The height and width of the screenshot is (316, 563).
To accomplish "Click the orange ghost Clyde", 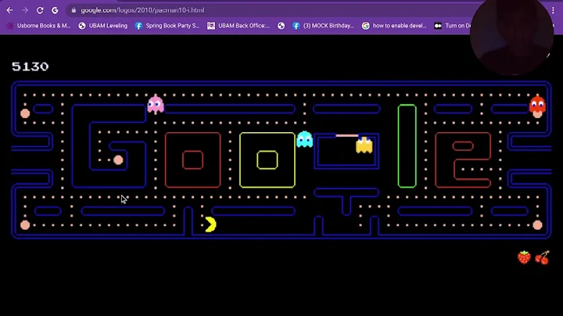I will [364, 145].
